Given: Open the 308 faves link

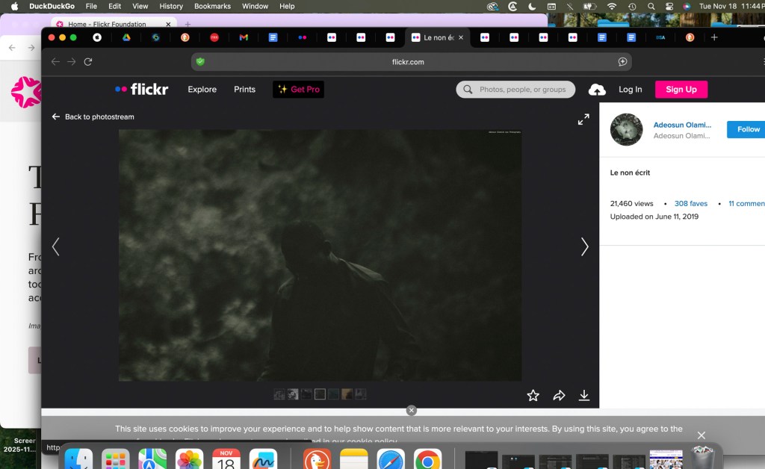Looking at the screenshot, I should 690,204.
